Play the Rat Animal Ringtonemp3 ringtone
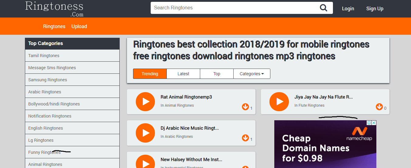411x168 pixels. pos(145,102)
